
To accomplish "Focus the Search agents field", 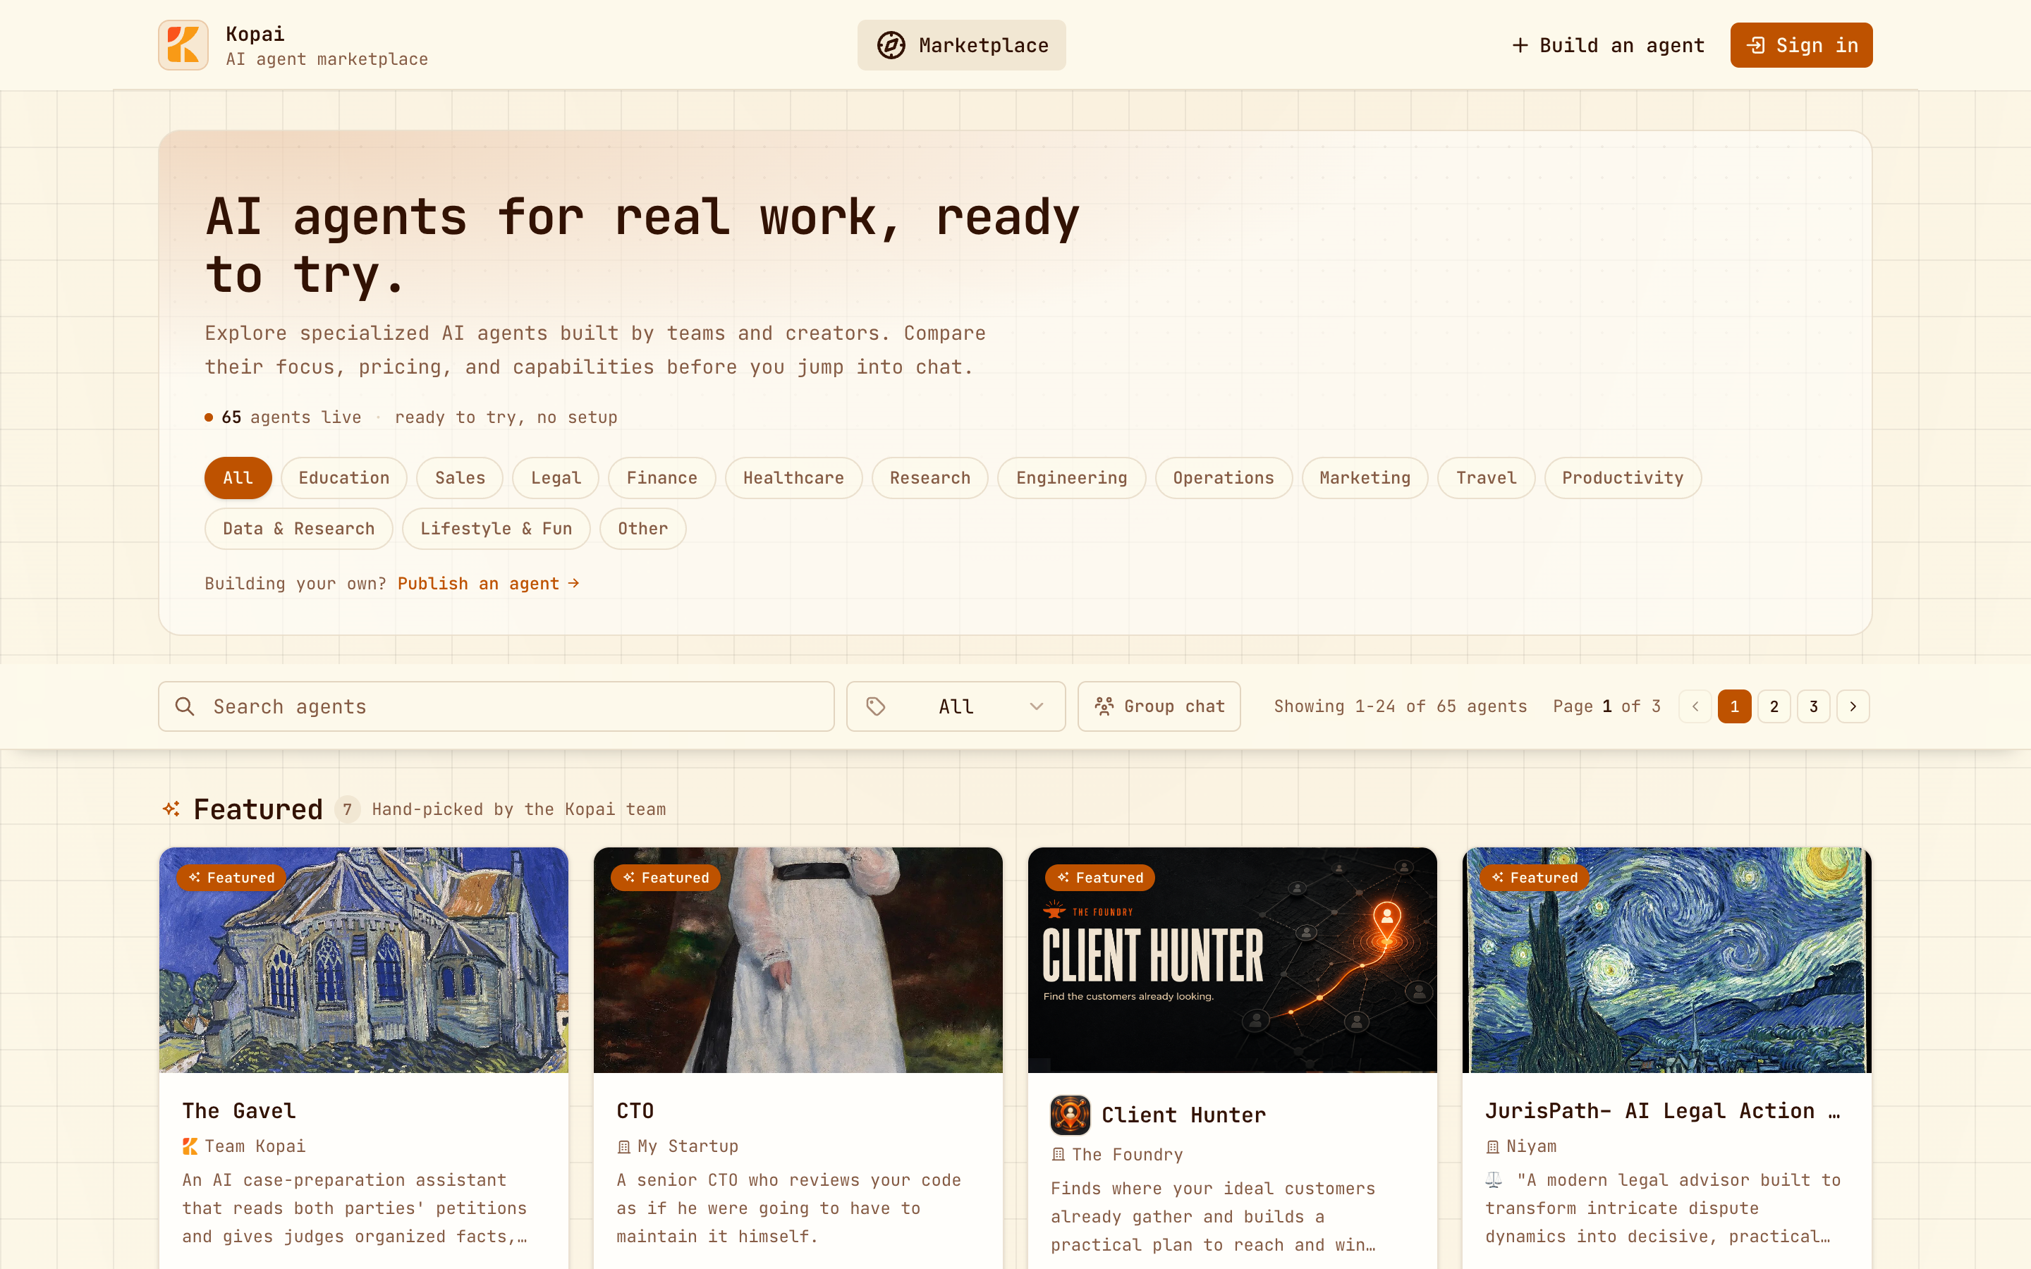I will (497, 706).
